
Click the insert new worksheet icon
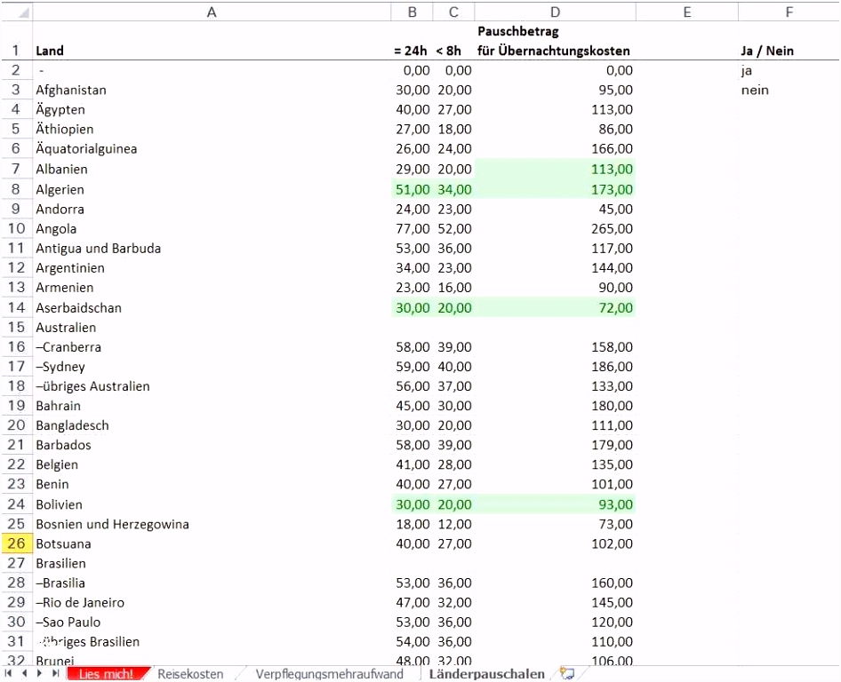coord(567,673)
